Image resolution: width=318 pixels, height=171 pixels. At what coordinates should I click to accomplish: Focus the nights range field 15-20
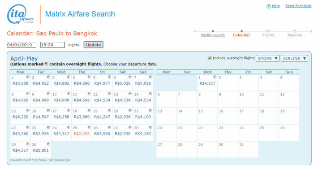52,45
